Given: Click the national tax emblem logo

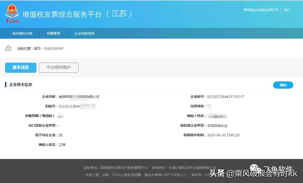Looking at the screenshot, I should pyautogui.click(x=12, y=12).
